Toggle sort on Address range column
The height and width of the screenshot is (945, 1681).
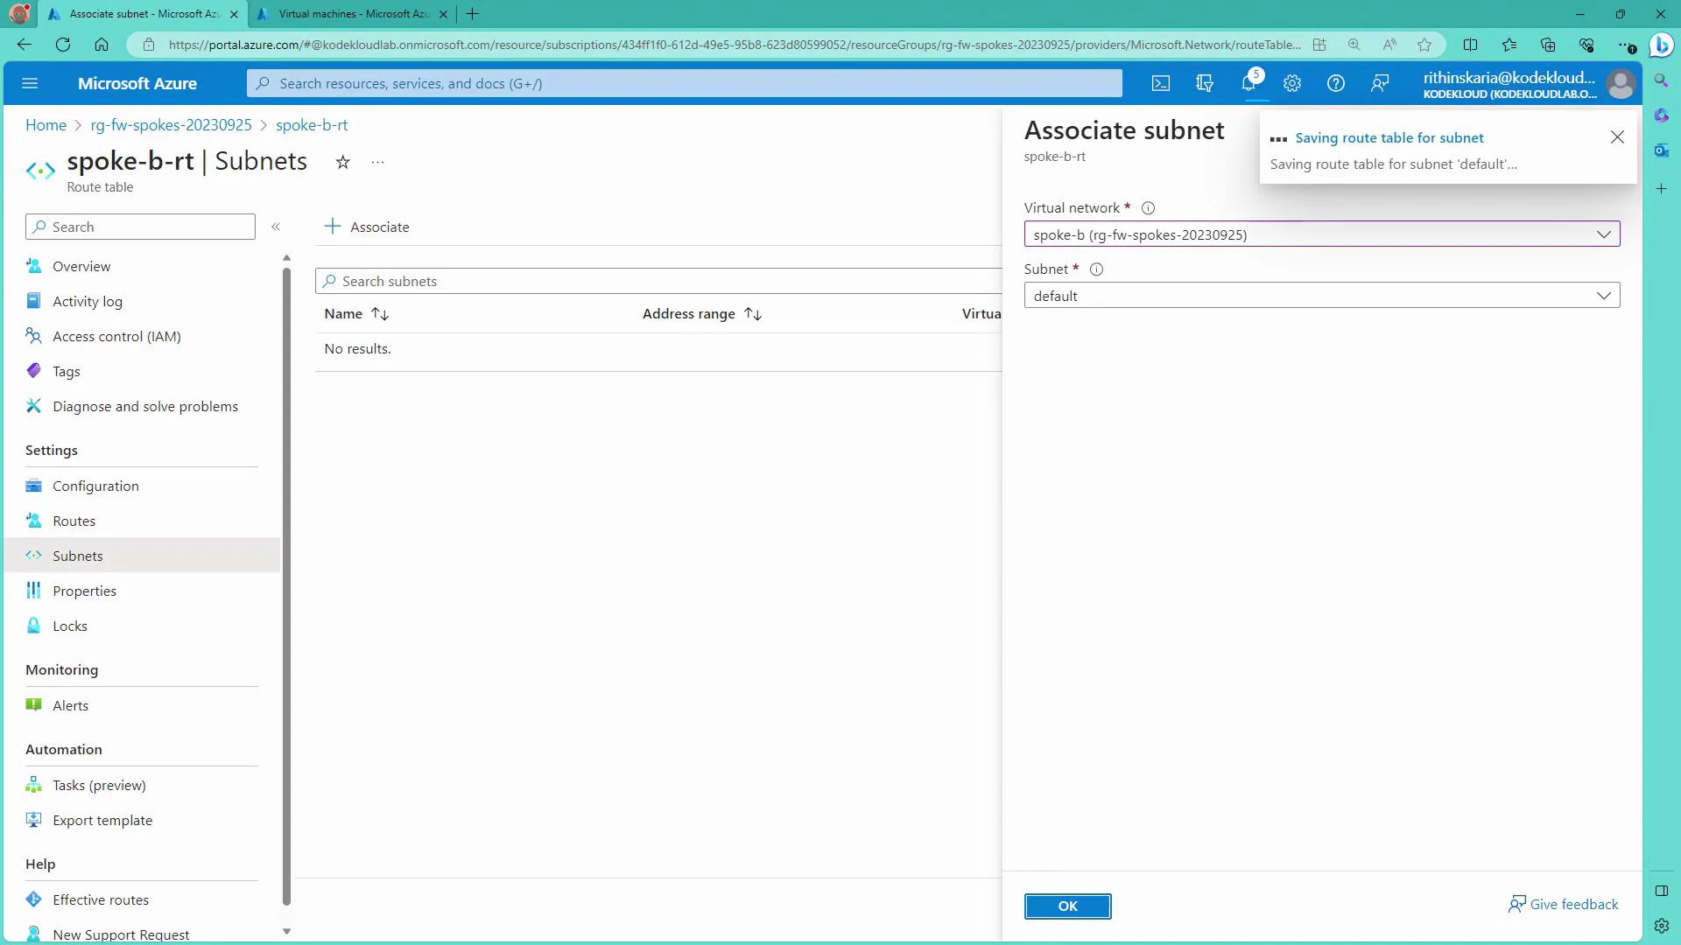753,313
